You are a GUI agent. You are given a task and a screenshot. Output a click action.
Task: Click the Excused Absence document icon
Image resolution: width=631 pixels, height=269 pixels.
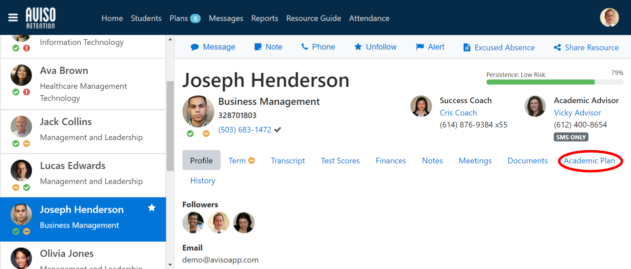click(467, 47)
